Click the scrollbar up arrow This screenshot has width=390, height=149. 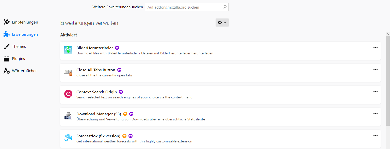coord(388,34)
